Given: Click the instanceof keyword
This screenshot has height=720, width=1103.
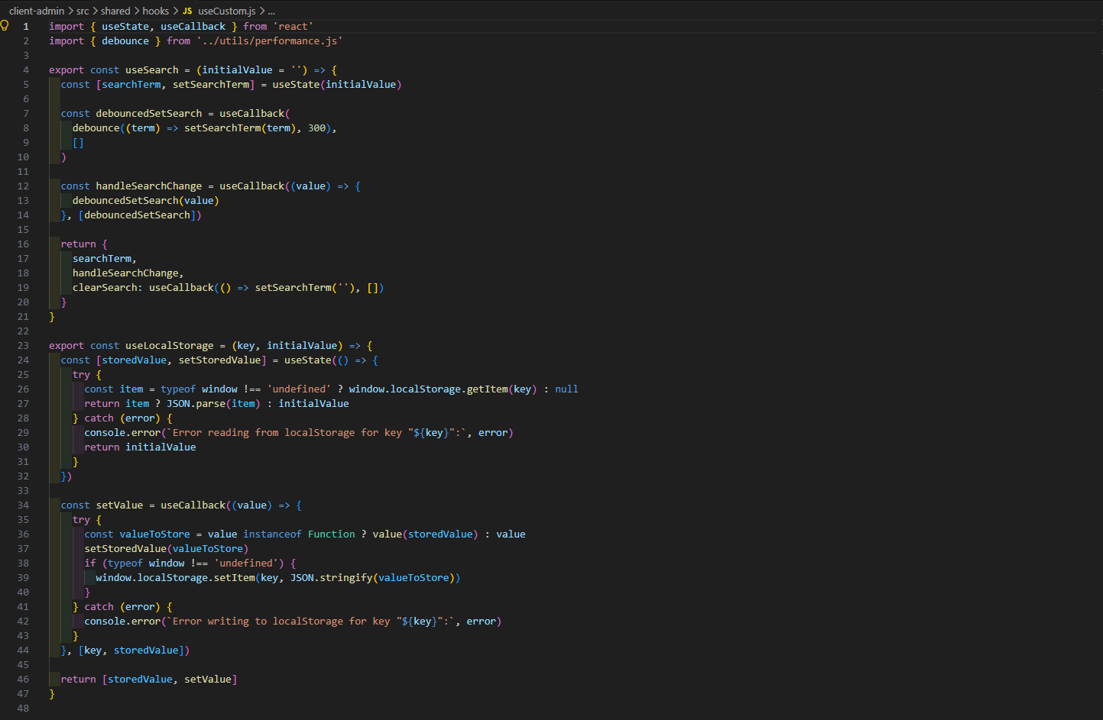Looking at the screenshot, I should tap(273, 534).
